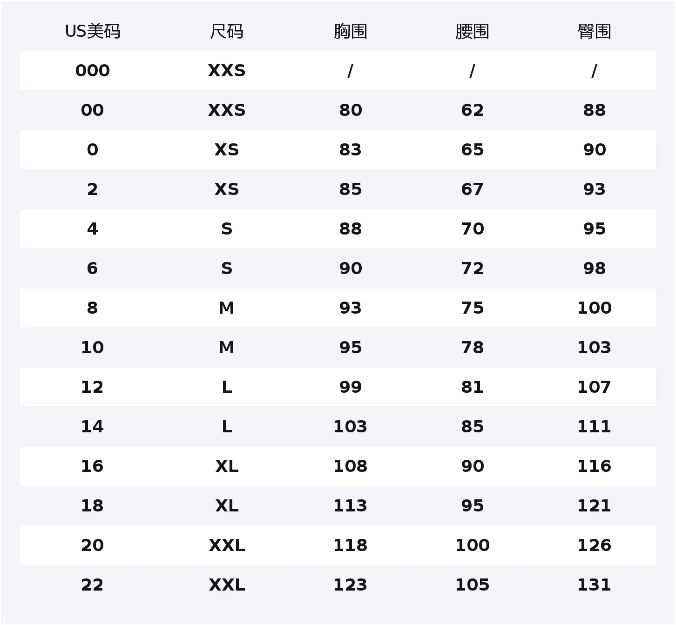Click the 臀围 header label
Viewport: 676px width, 625px height.
pyautogui.click(x=594, y=31)
